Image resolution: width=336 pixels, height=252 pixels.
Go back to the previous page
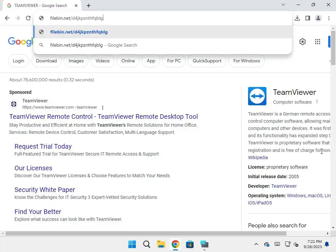coord(7,18)
